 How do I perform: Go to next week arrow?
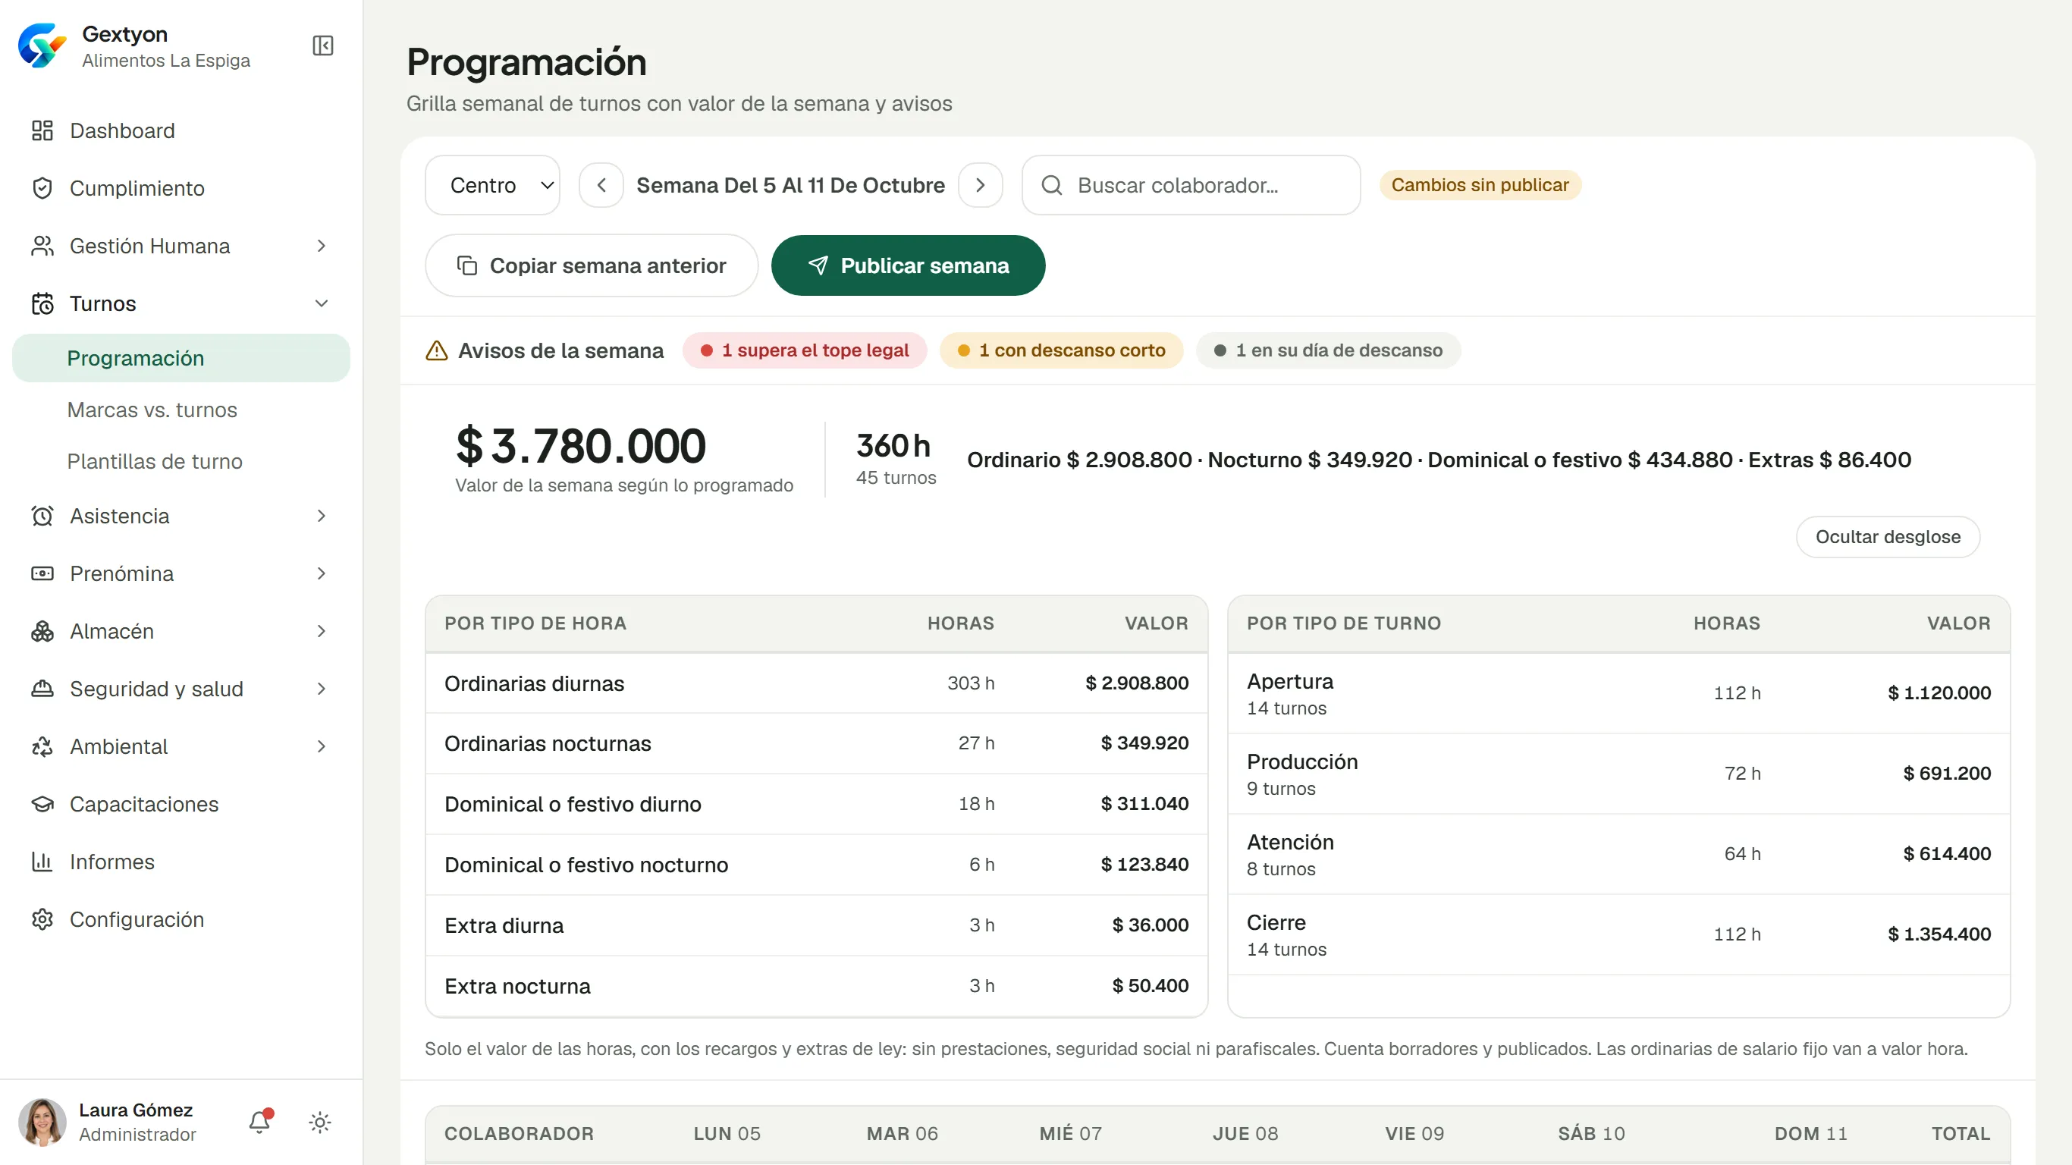(x=980, y=185)
